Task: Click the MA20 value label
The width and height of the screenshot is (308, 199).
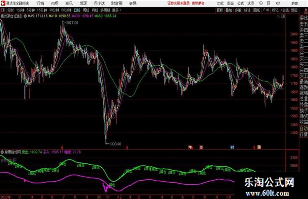Action: click(x=82, y=16)
